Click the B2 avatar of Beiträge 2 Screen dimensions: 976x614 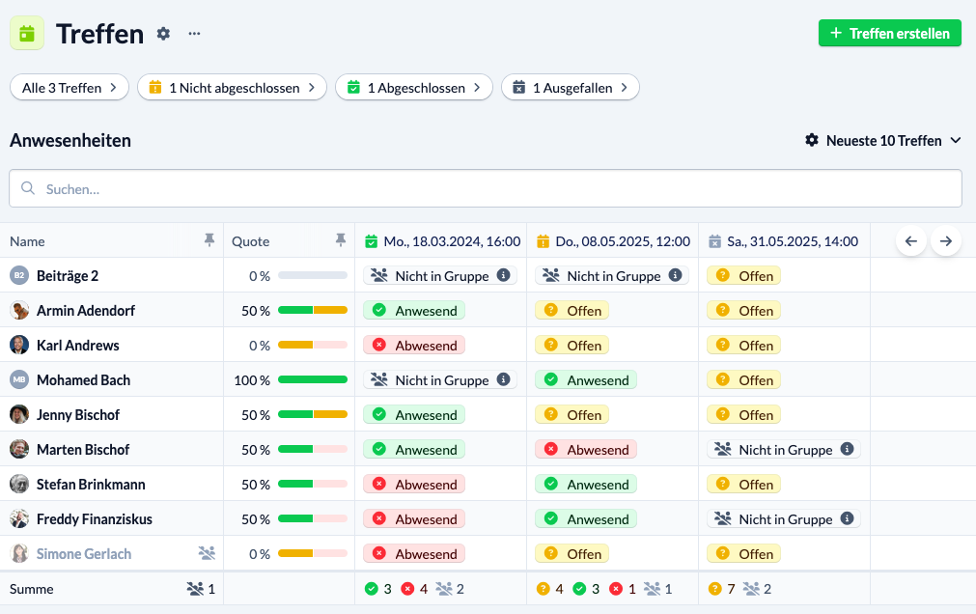click(19, 275)
